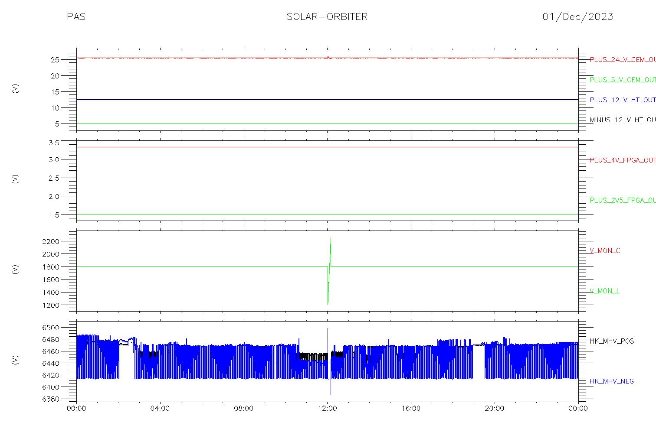Click the (V) axis label of the FPGA voltage panel
This screenshot has height=442, width=656.
tap(16, 179)
